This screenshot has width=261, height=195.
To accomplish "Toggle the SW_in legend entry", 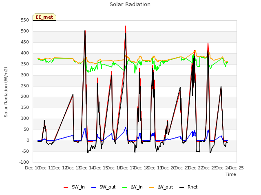I will [x=74, y=187].
